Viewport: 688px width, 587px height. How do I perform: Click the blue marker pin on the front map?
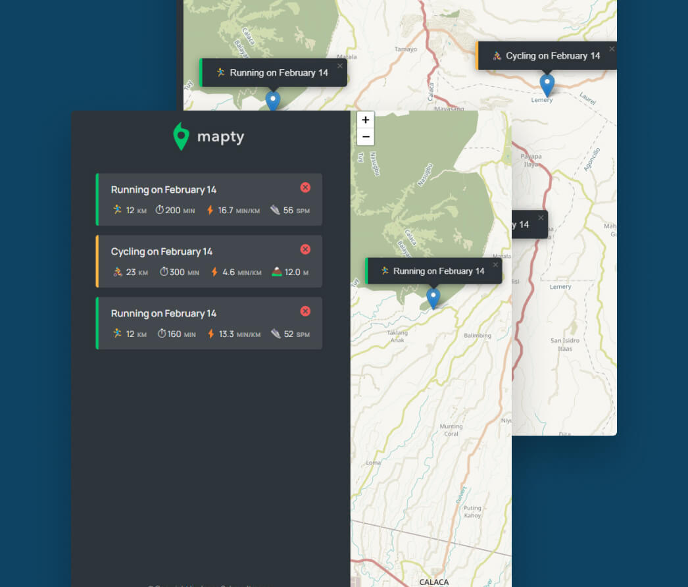click(x=433, y=297)
